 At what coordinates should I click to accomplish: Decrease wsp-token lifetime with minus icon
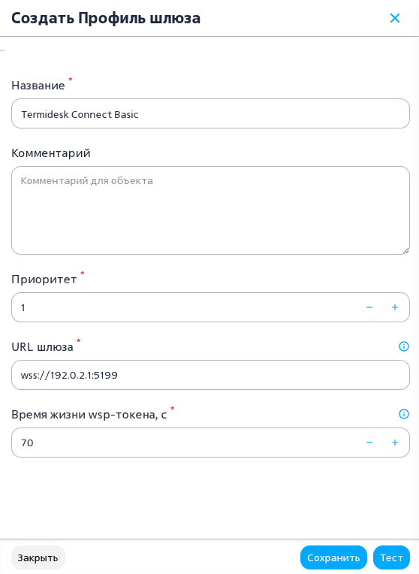369,443
